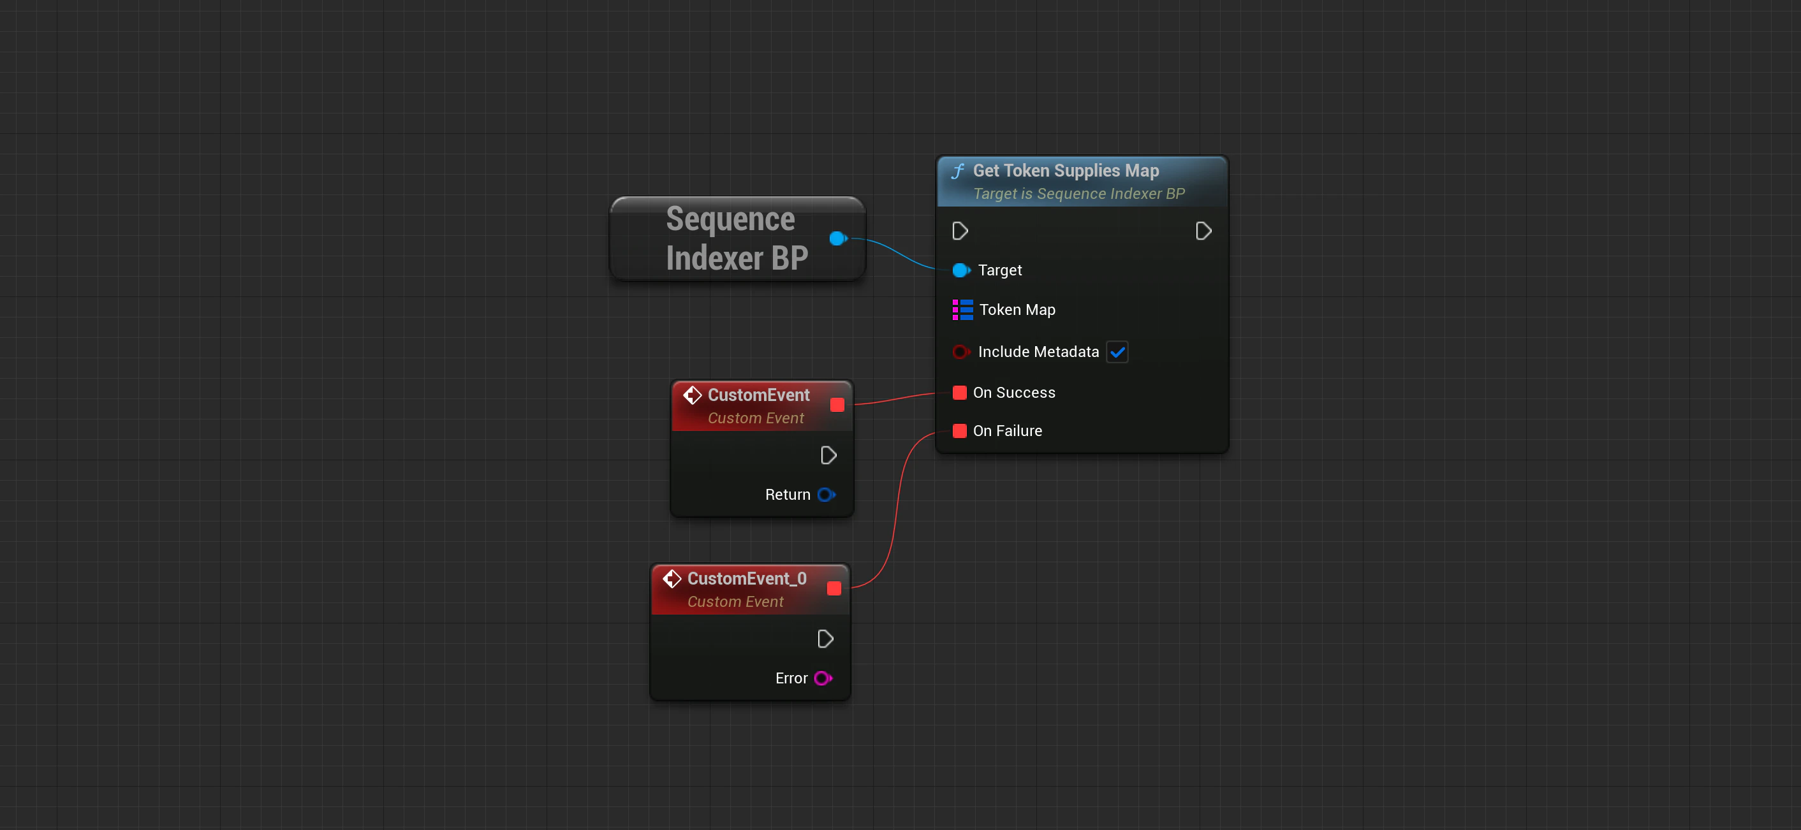Click the magenta Error pin on CustomEvent_0
Viewport: 1801px width, 830px height.
(x=823, y=678)
